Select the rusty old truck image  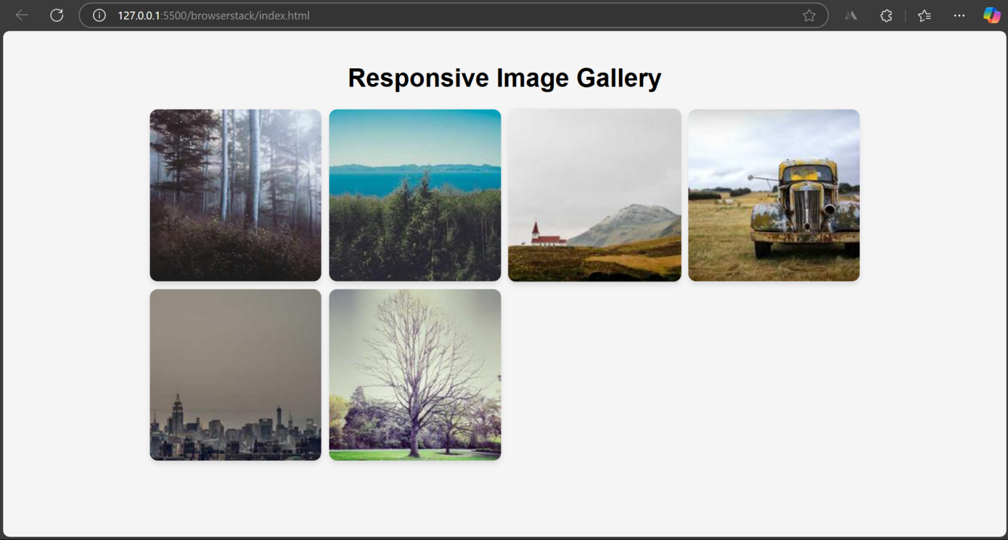point(773,195)
